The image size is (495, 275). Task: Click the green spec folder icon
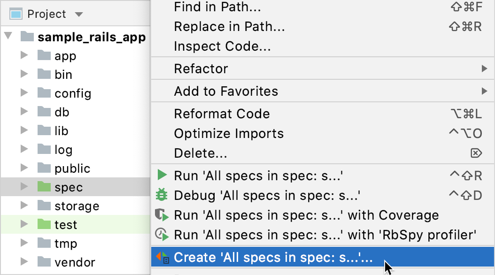(44, 186)
